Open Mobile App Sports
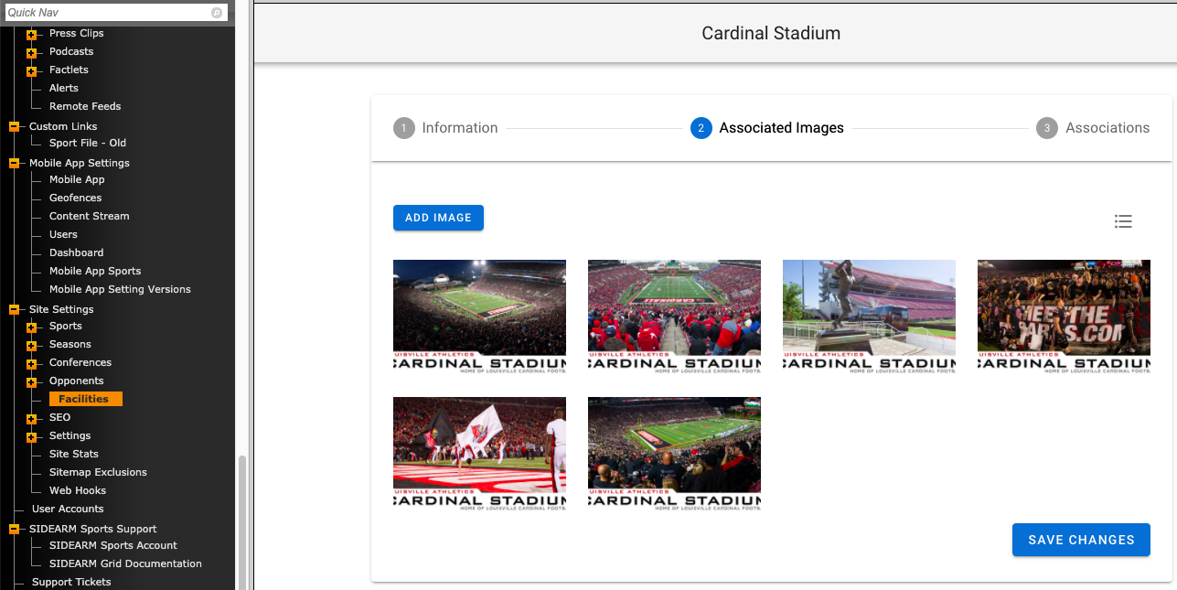Screen dimensions: 1177x590 tap(95, 271)
